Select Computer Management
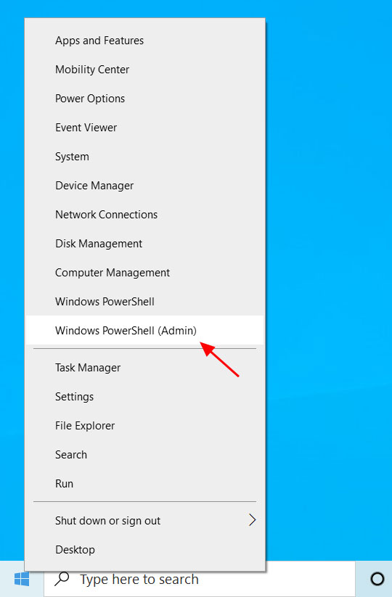Viewport: 392px width, 597px height. 144,272
